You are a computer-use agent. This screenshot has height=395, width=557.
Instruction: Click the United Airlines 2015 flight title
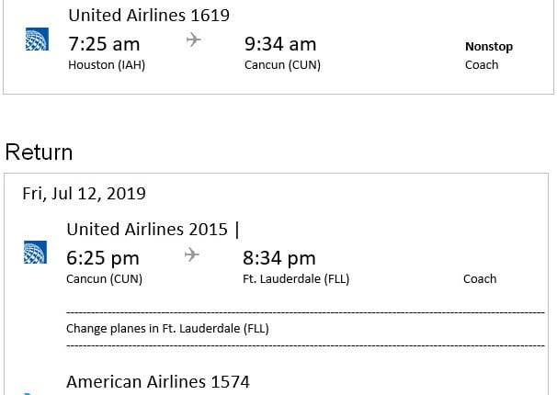147,230
